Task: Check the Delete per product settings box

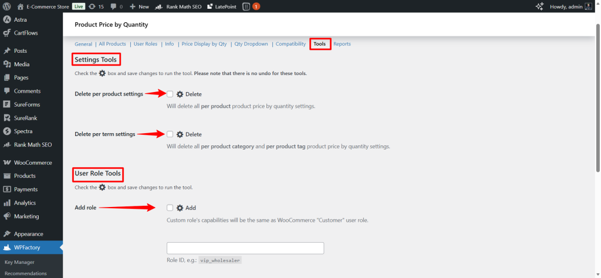Action: (170, 94)
